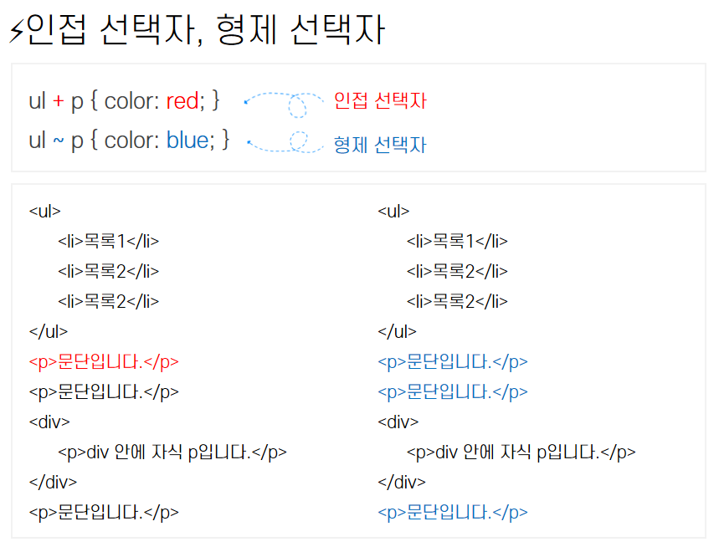This screenshot has width=719, height=547.
Task: Select the red paragraph line in left code
Action: (104, 362)
